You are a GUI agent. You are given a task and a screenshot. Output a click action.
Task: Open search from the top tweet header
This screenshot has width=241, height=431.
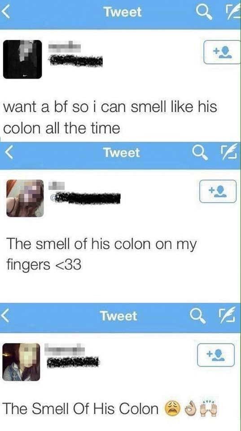[x=204, y=13]
